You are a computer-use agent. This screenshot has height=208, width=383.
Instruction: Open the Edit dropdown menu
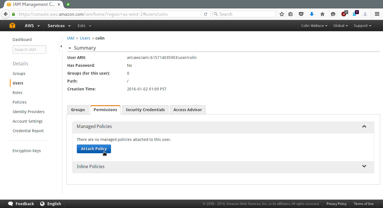pos(84,26)
